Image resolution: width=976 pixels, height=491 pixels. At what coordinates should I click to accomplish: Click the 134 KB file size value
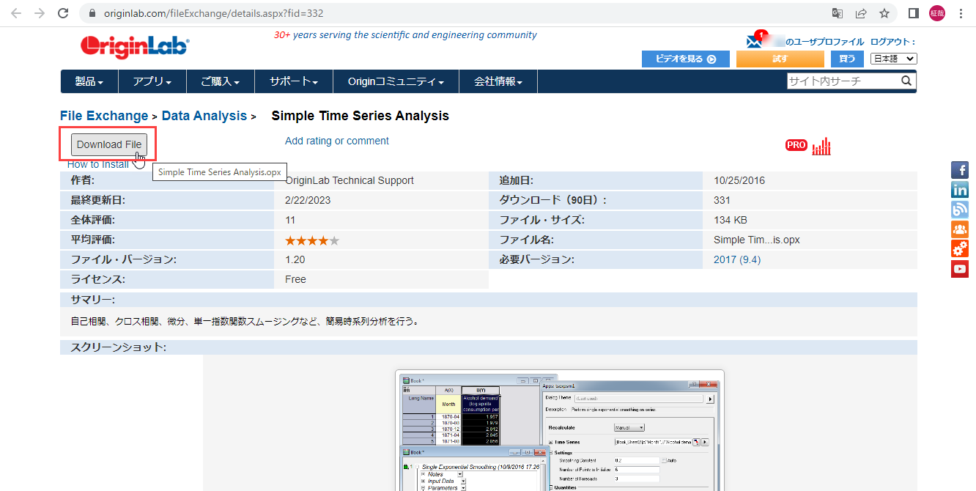[x=731, y=220]
